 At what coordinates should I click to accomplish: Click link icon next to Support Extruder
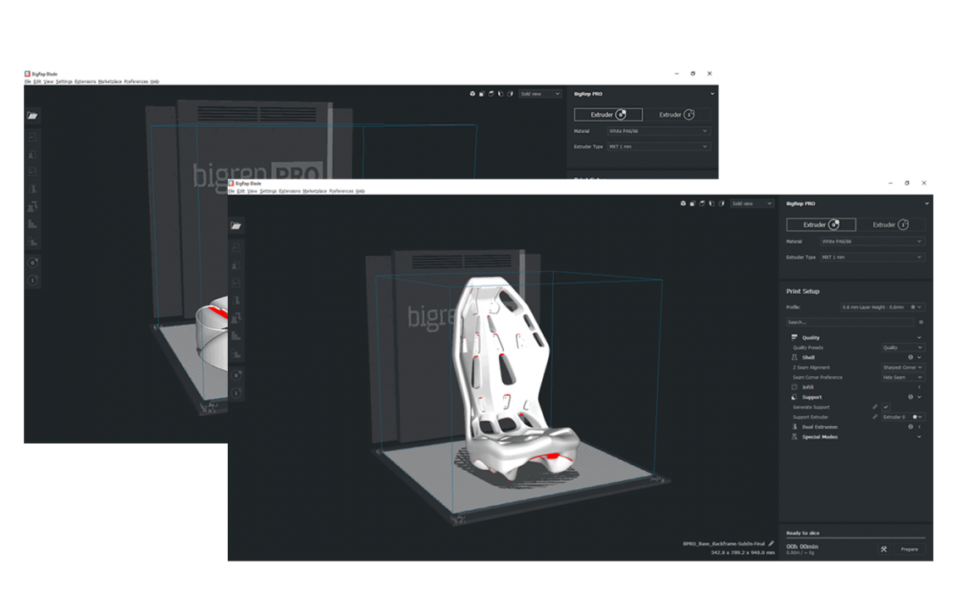tap(875, 417)
